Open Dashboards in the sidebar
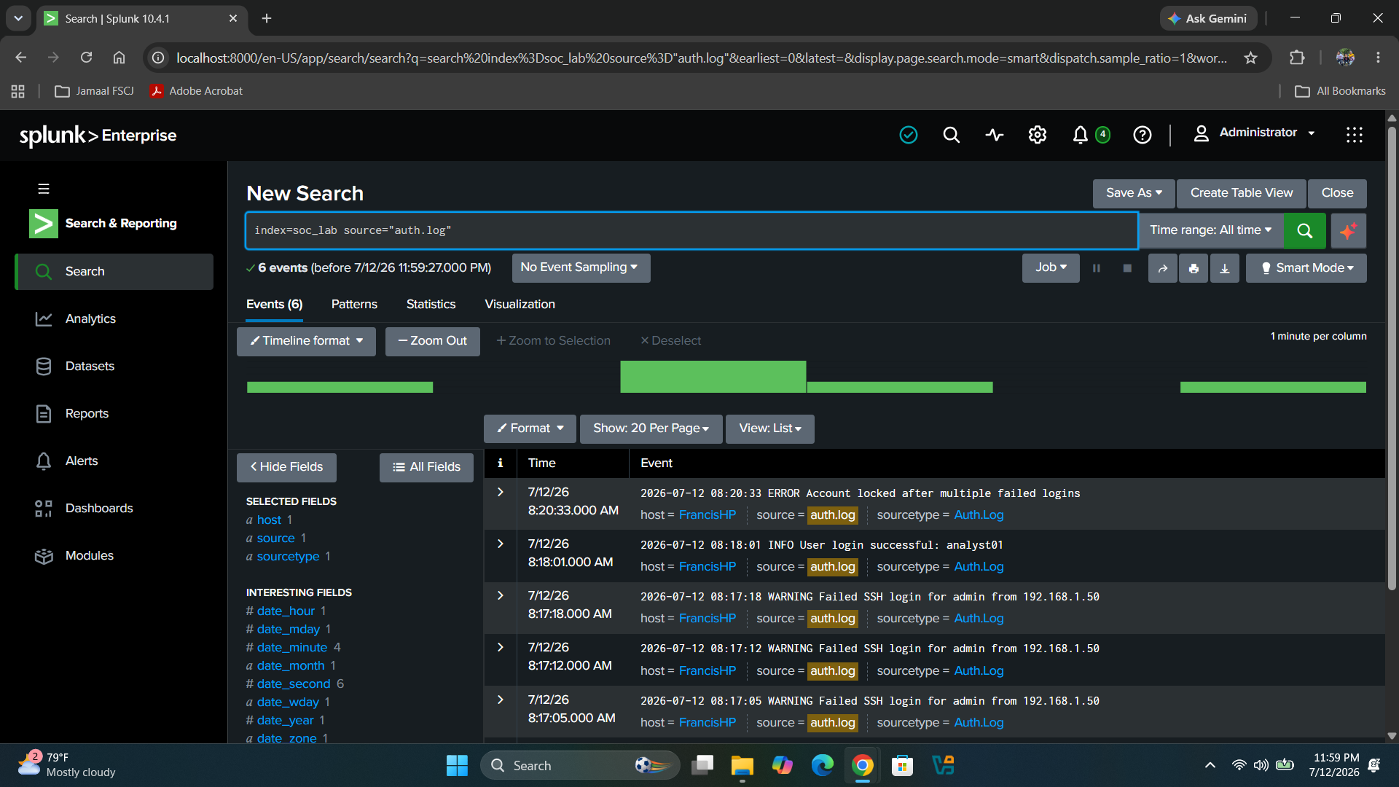 point(99,508)
